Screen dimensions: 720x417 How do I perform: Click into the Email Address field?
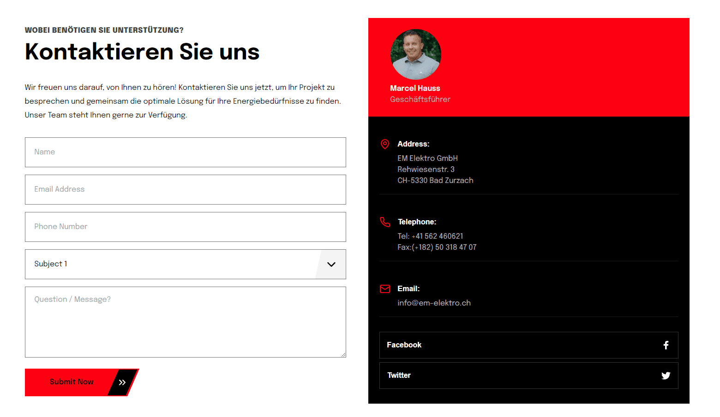[185, 189]
